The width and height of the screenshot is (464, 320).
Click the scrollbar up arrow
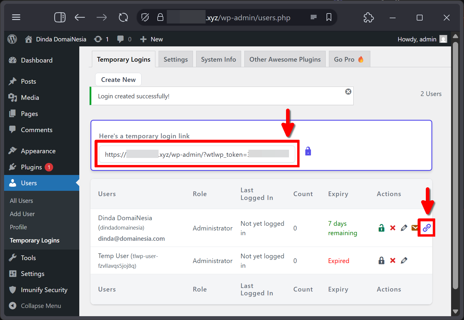pyautogui.click(x=455, y=36)
